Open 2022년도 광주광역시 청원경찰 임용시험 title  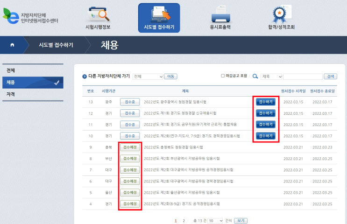coord(175,102)
